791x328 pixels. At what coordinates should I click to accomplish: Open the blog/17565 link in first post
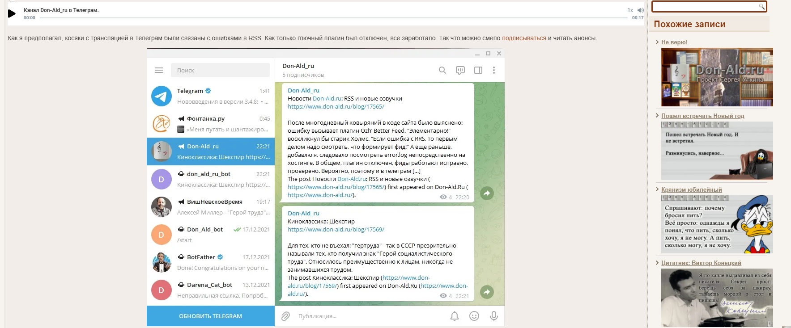(336, 106)
